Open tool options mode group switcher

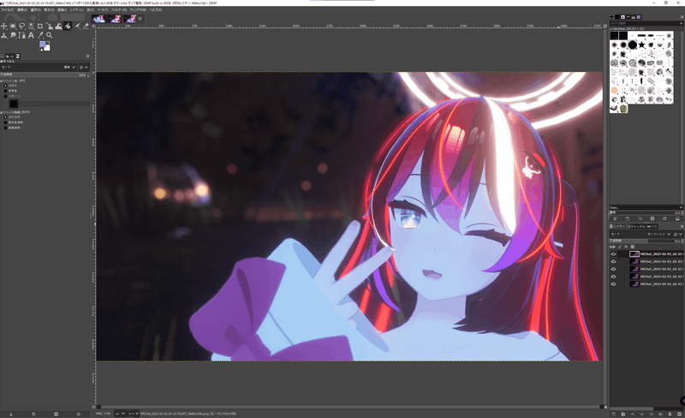(x=84, y=68)
